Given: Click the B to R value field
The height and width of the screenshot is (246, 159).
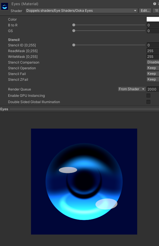Looking at the screenshot, I should (153, 25).
